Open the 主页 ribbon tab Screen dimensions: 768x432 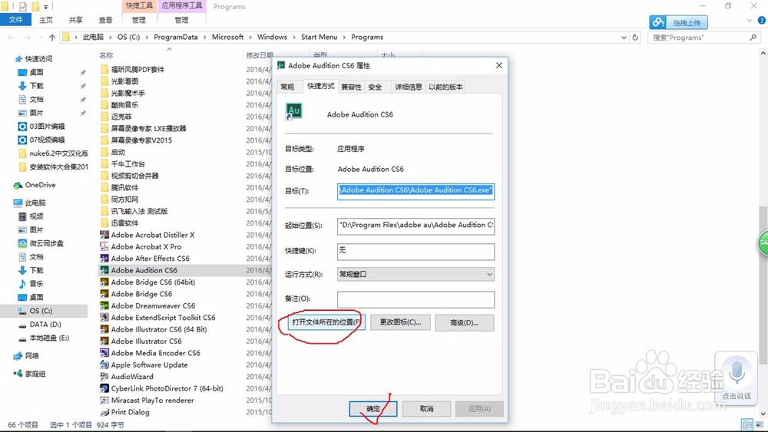(46, 20)
